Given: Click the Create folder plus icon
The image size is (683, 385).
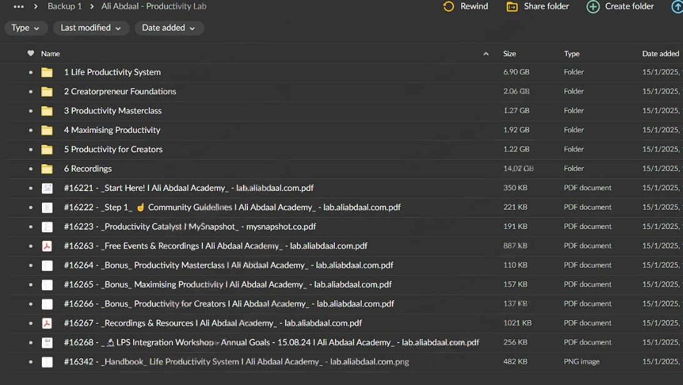Looking at the screenshot, I should (x=592, y=6).
